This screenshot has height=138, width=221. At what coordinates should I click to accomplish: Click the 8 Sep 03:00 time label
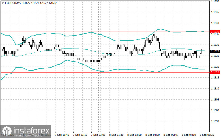pos(134,135)
